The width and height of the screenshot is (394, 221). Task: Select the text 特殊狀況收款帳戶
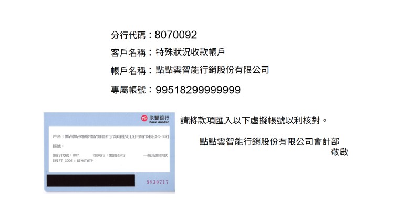(190, 52)
